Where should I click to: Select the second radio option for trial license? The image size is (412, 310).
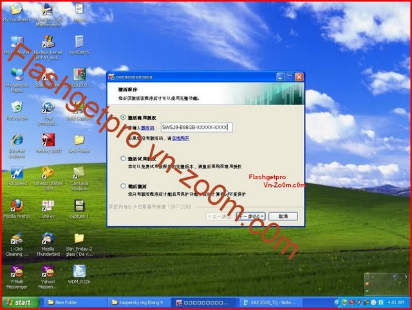tap(123, 159)
